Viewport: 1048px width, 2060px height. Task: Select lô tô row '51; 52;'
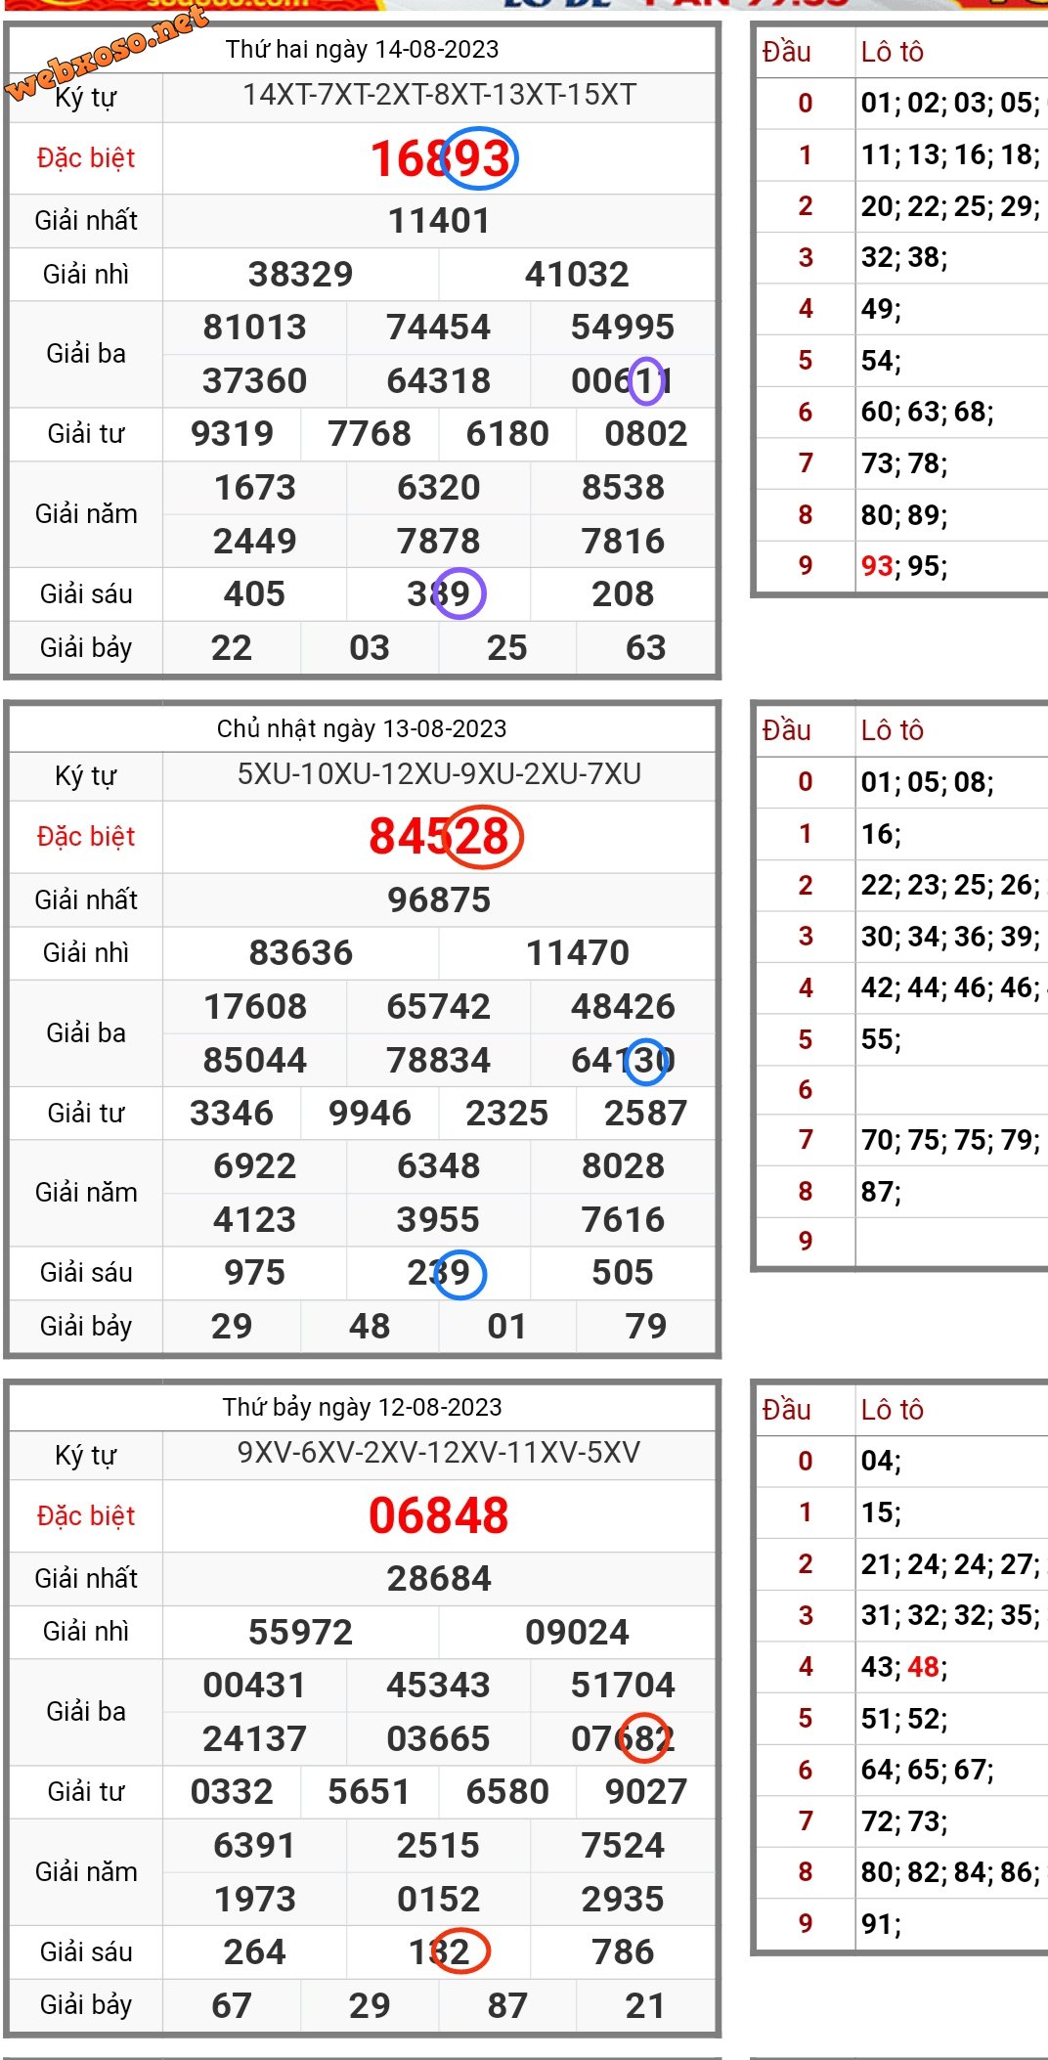pos(903,1719)
